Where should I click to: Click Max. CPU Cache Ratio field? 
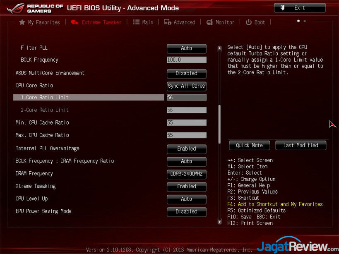[x=187, y=135]
